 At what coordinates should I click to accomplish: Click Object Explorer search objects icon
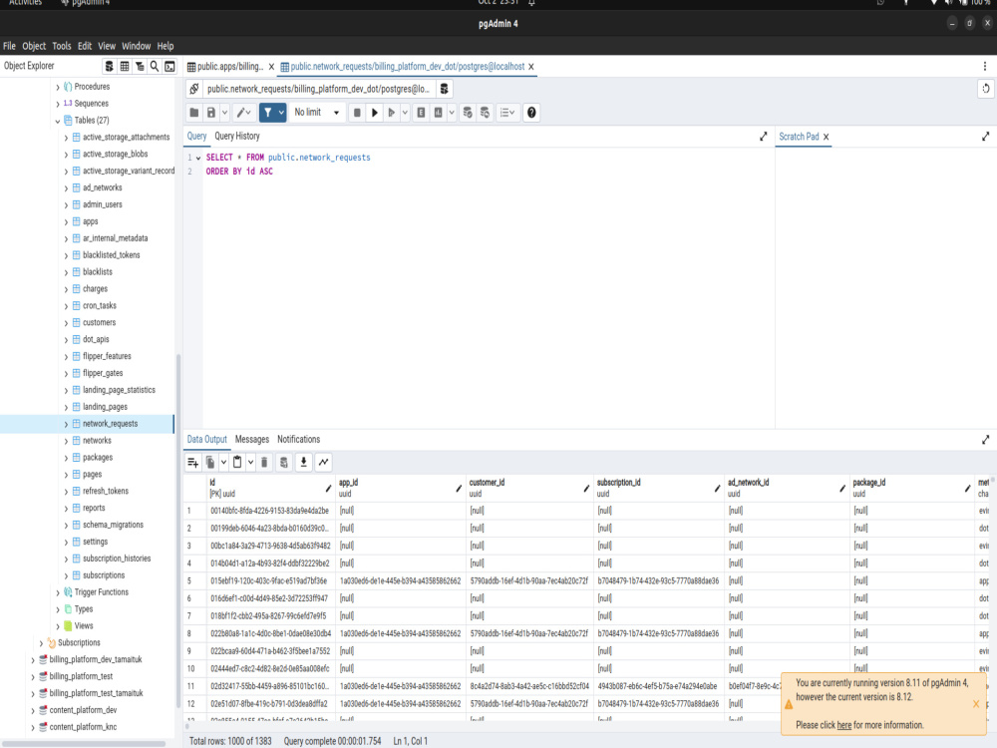click(x=155, y=66)
